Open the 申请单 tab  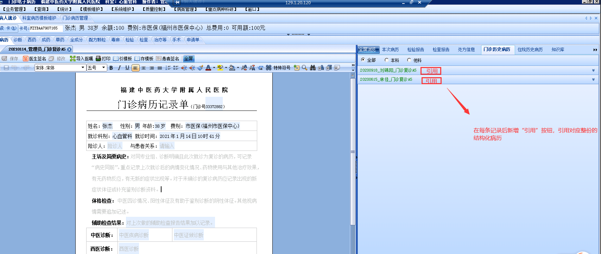click(x=193, y=40)
